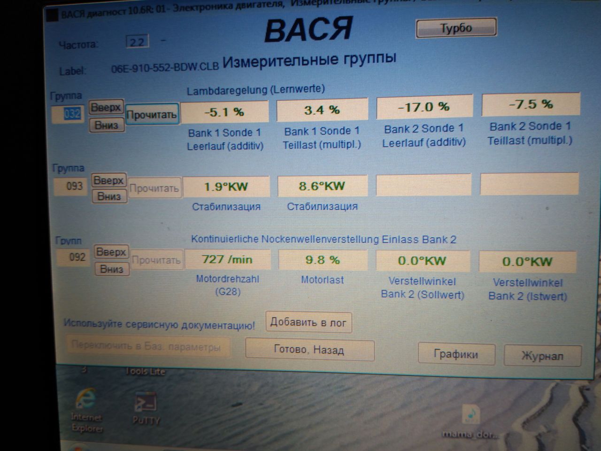Click Bank 1 Sonde 1 Teillast (multipl.) label
The image size is (601, 451).
coord(322,138)
